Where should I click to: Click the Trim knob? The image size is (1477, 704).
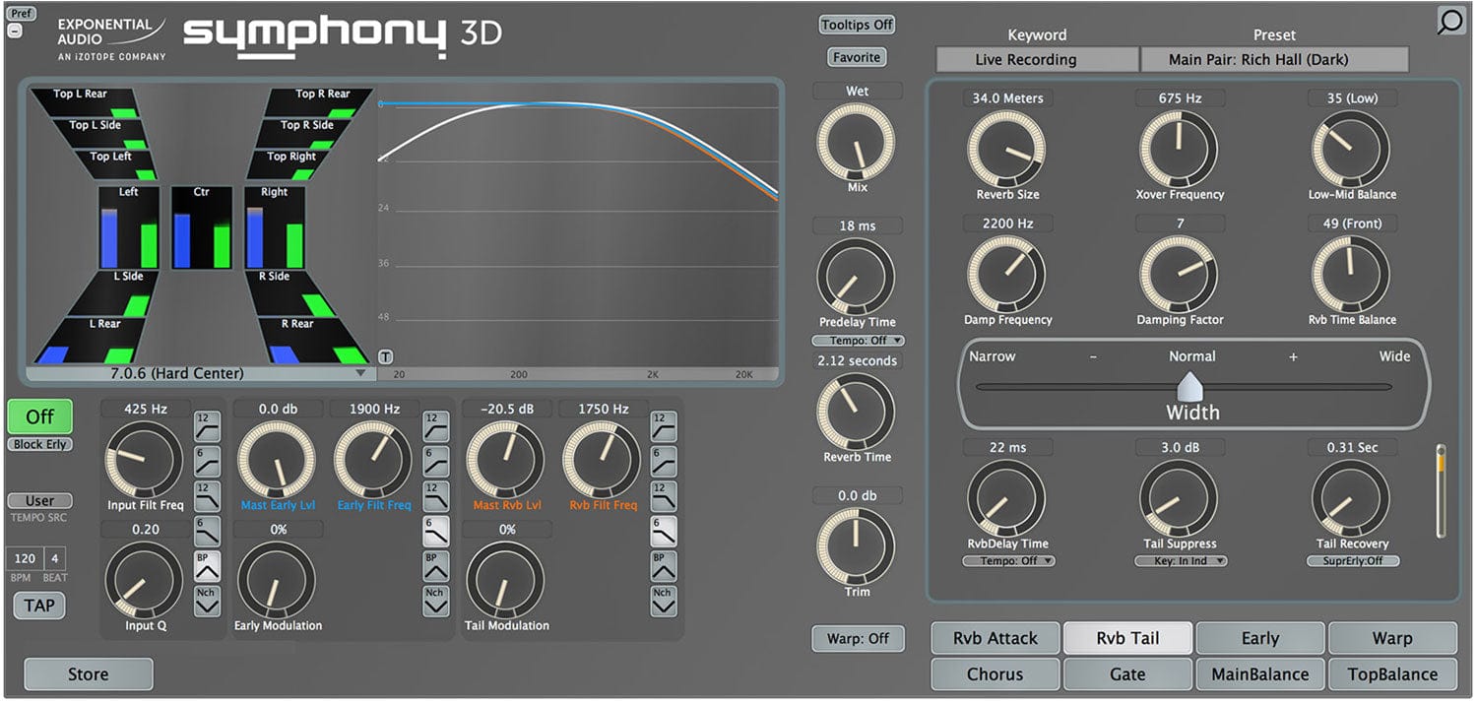pyautogui.click(x=857, y=546)
